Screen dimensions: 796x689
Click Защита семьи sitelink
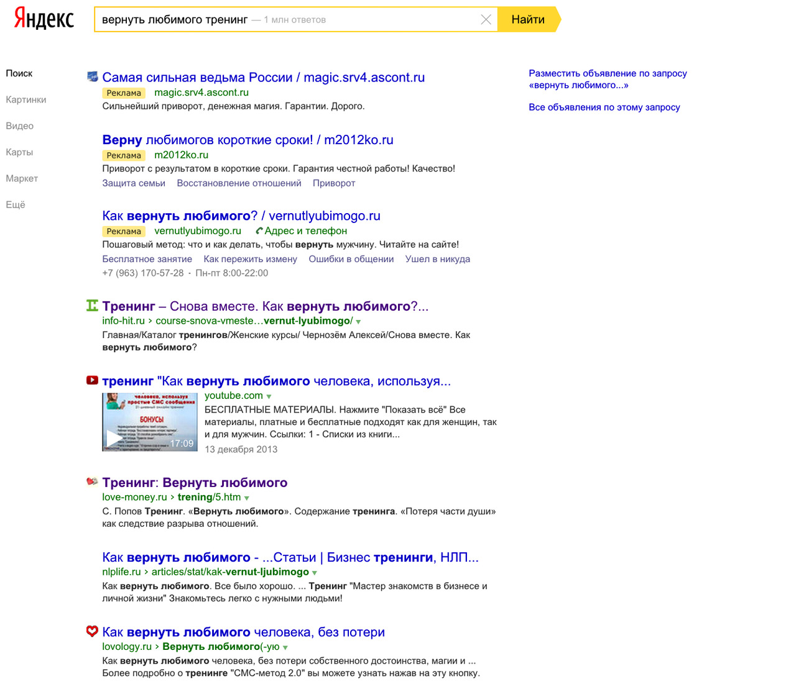(134, 183)
